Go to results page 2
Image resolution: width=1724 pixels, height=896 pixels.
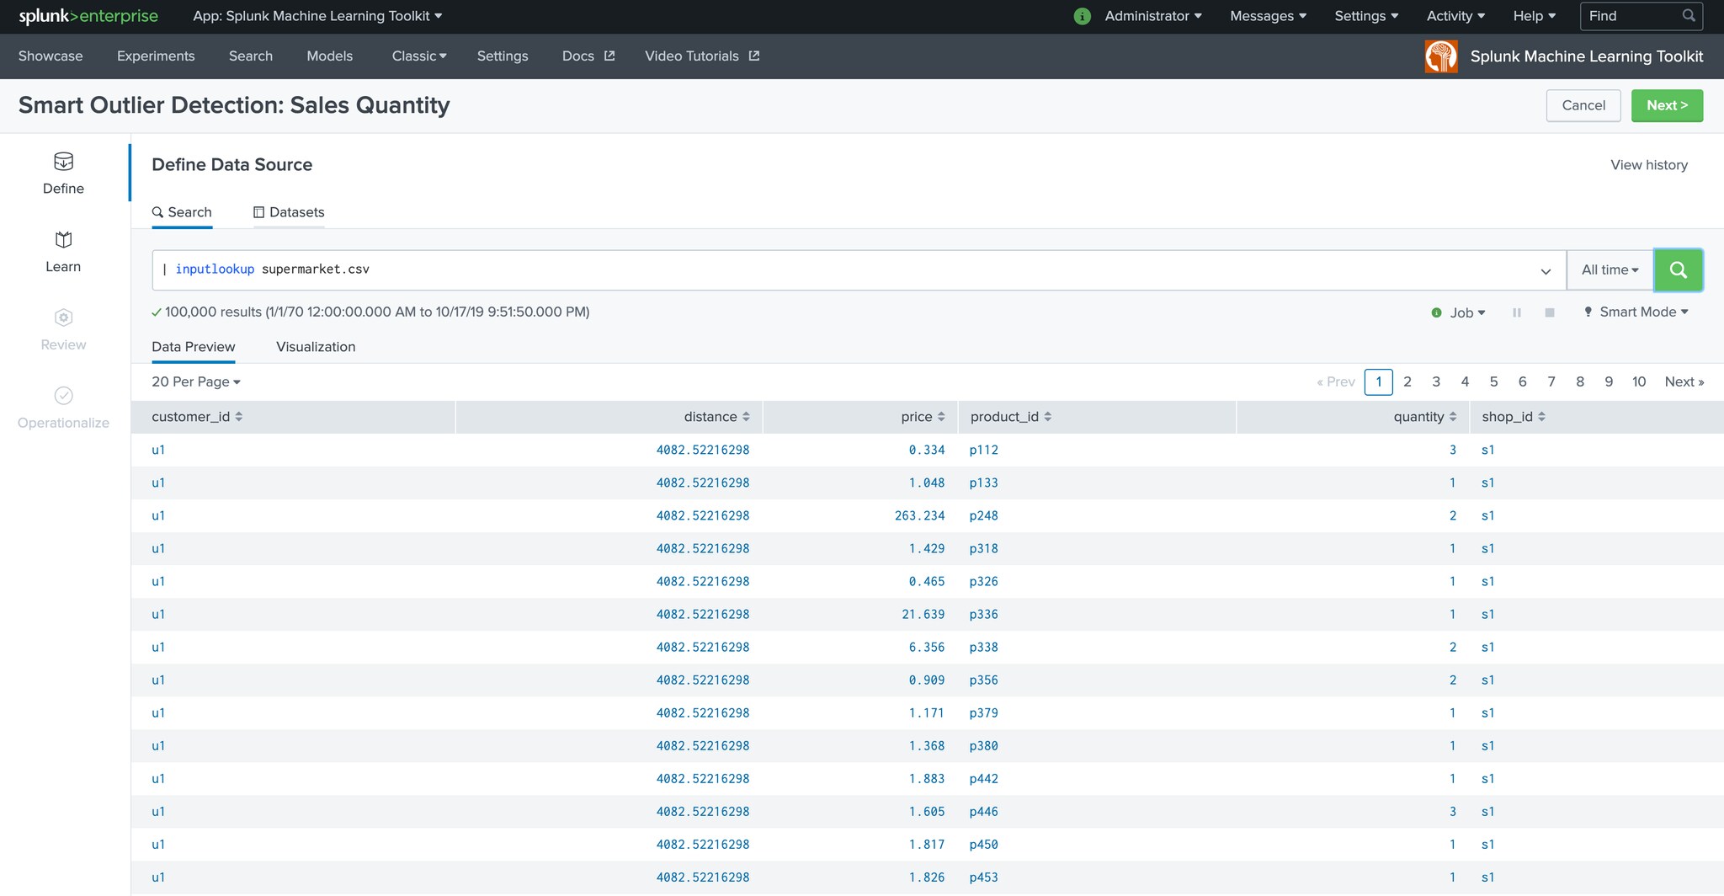1407,381
